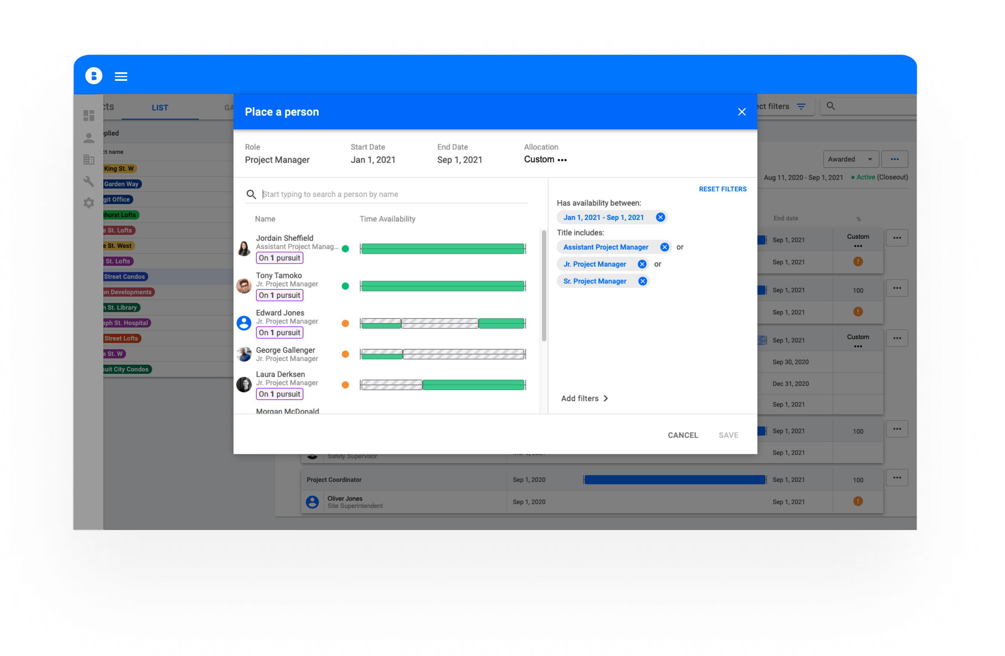Image resolution: width=1005 pixels, height=656 pixels.
Task: Close the Place a person dialog
Action: pyautogui.click(x=741, y=112)
